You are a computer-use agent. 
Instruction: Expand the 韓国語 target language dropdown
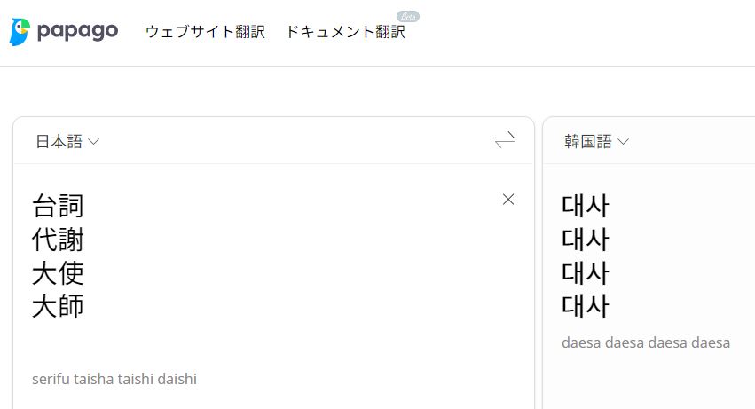(x=597, y=141)
